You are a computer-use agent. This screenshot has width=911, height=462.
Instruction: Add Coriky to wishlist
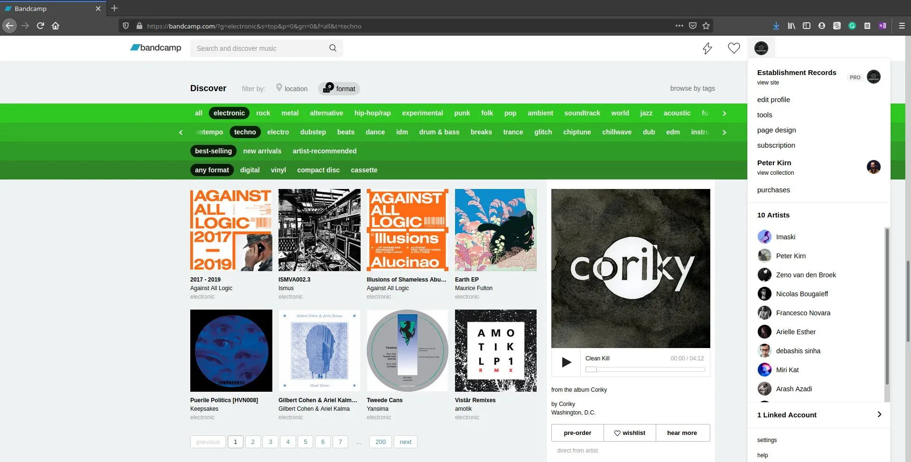click(630, 433)
